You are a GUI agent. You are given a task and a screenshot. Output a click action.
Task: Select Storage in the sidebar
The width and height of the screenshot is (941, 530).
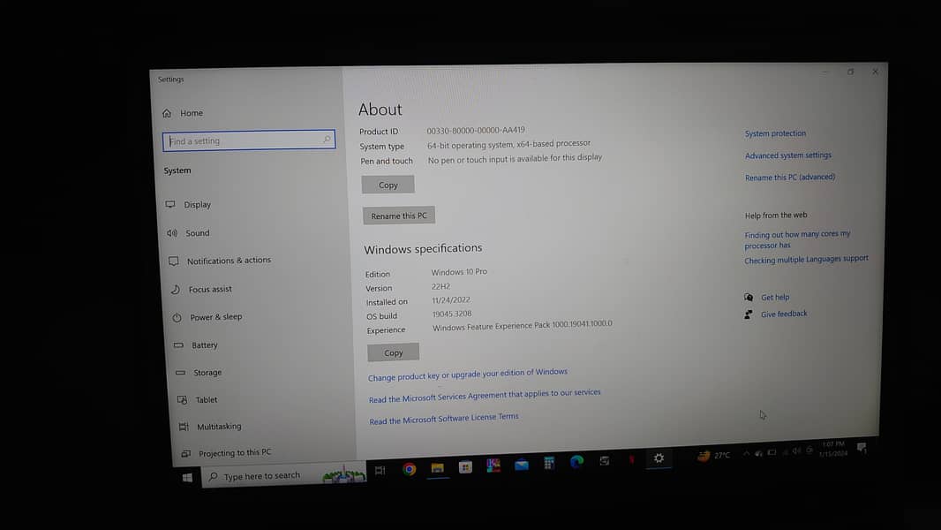point(207,373)
